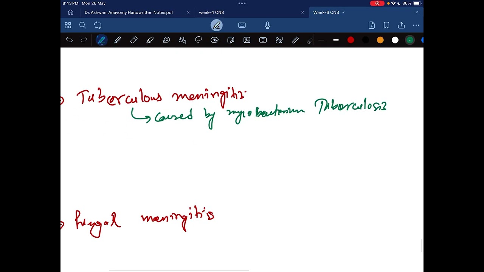The height and width of the screenshot is (272, 484).
Task: Tap the battery status indicator
Action: click(416, 3)
